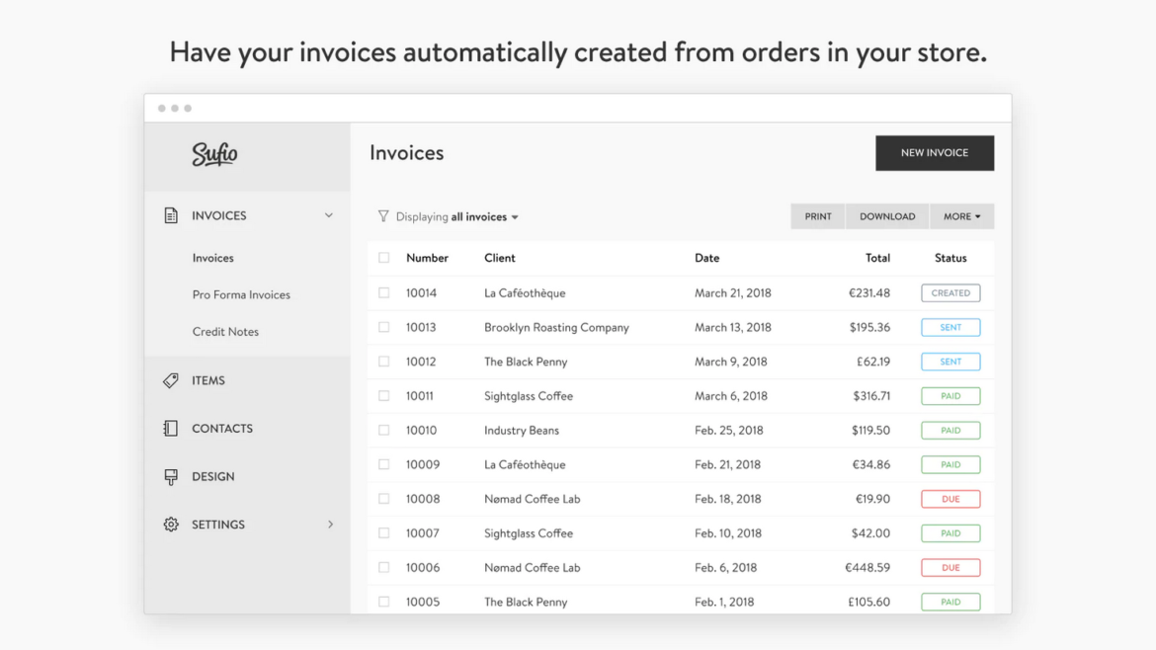
Task: Click the Sufio logo
Action: pyautogui.click(x=215, y=155)
